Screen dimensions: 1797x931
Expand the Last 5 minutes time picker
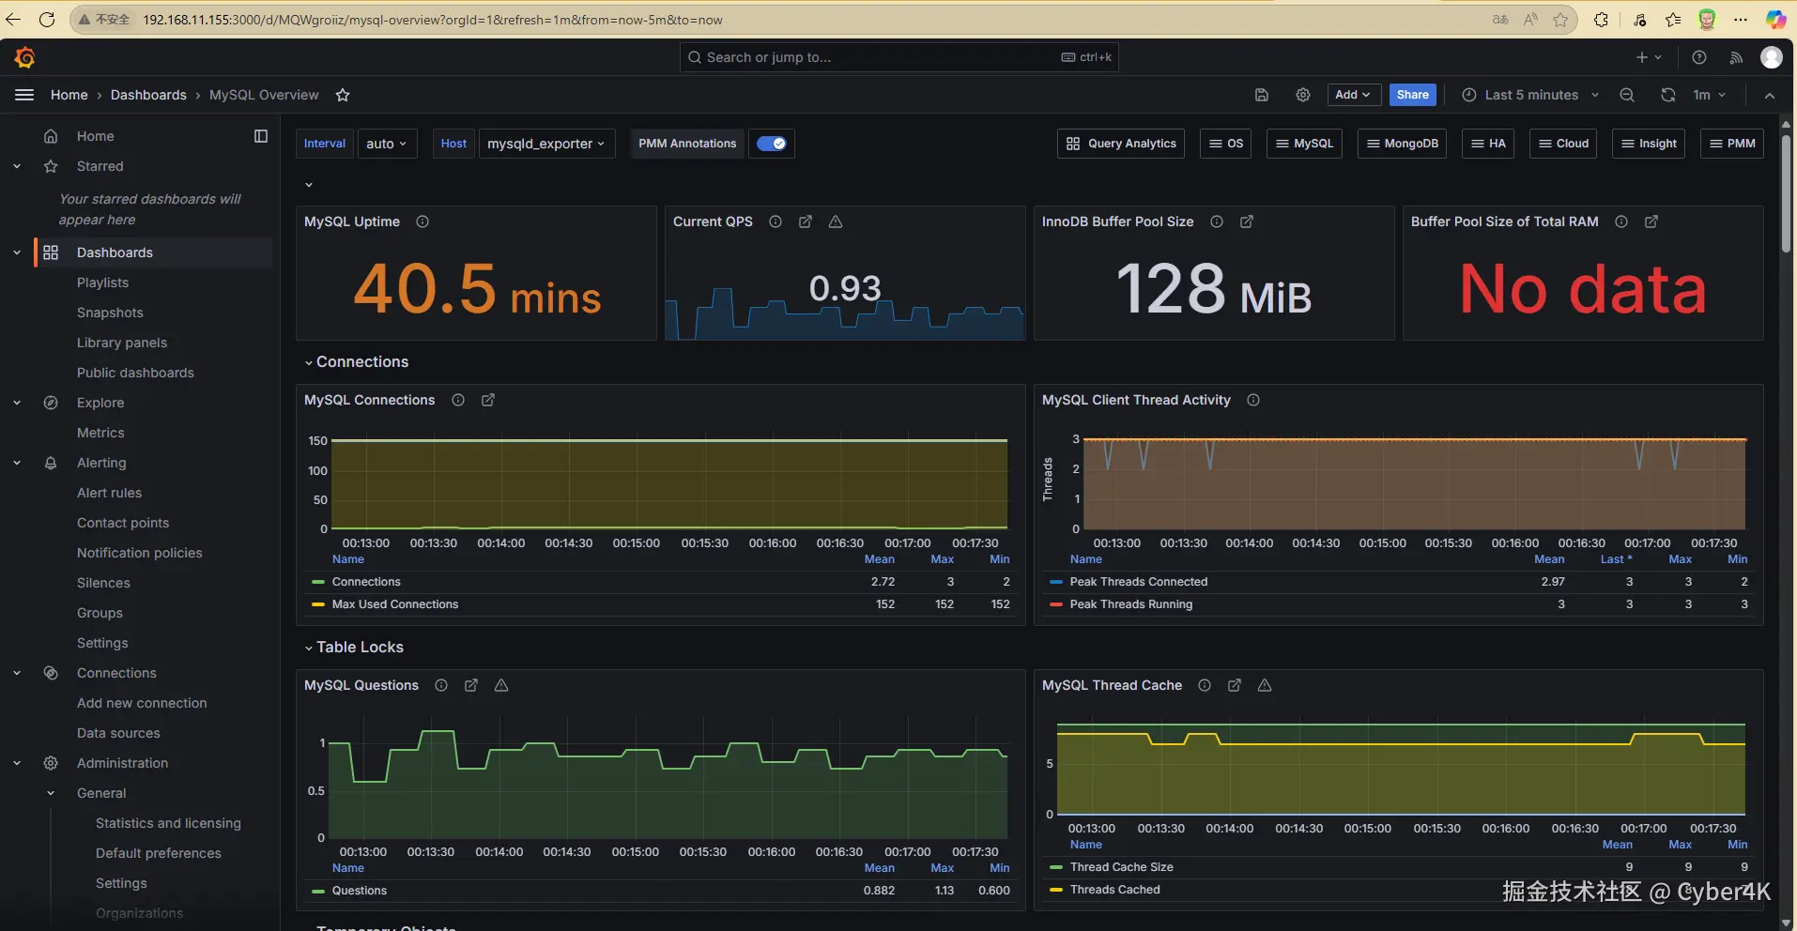[x=1530, y=95]
